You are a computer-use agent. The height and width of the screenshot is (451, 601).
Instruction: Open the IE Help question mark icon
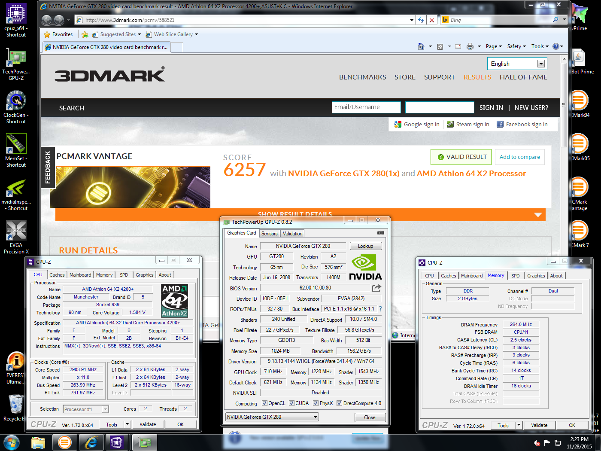(555, 46)
